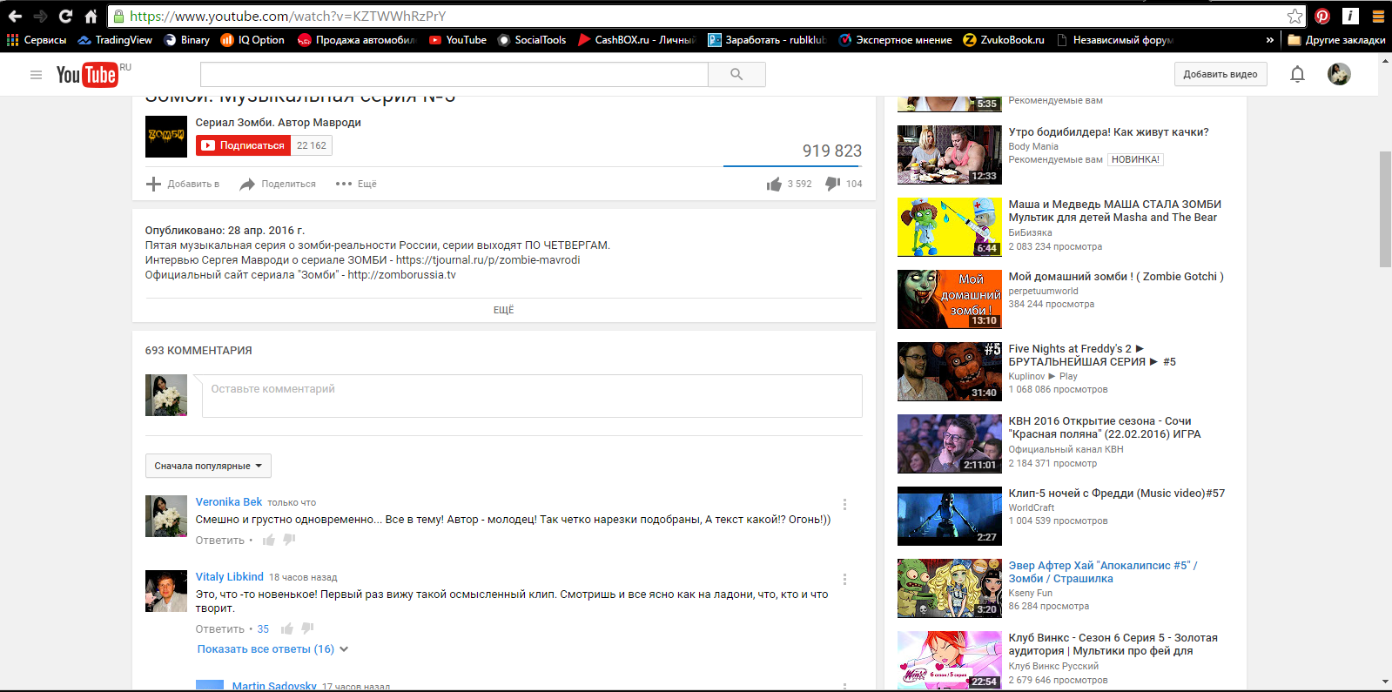Open the YouTube guide hamburger menu
This screenshot has width=1392, height=692.
(x=36, y=75)
